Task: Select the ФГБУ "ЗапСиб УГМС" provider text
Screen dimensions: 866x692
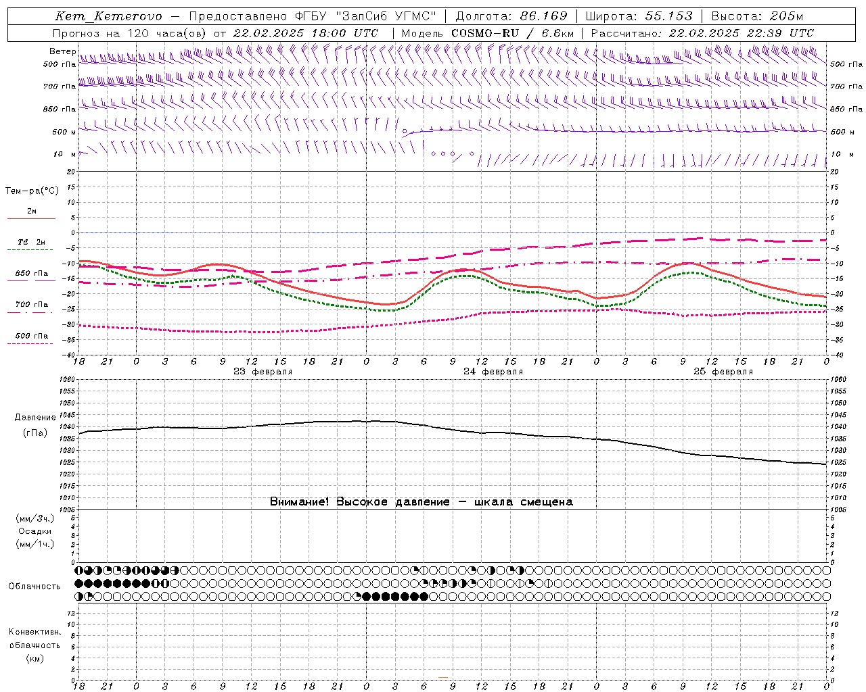Action: coord(366,17)
